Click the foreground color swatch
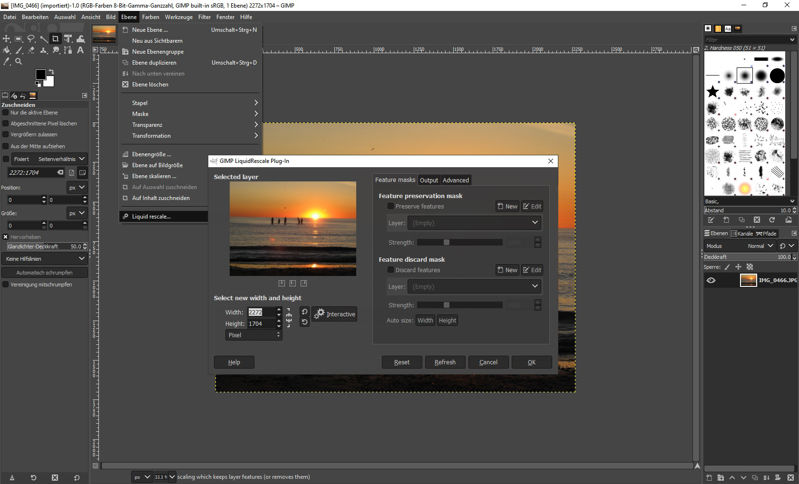The height and width of the screenshot is (484, 799). tap(41, 75)
